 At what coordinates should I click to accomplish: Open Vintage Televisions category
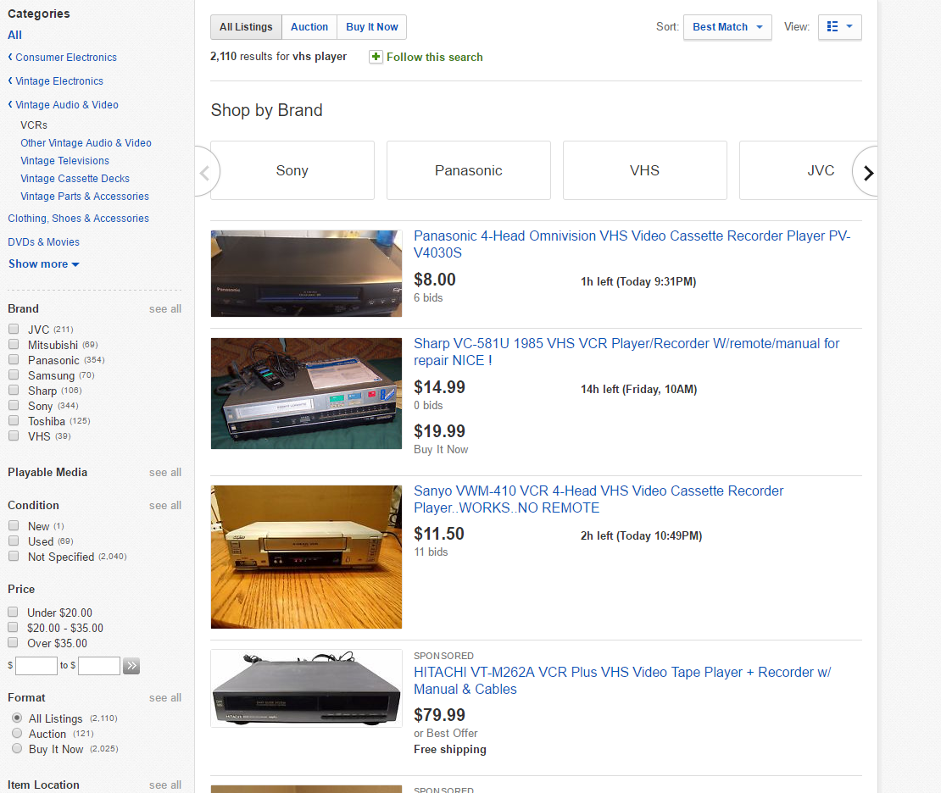click(x=64, y=161)
